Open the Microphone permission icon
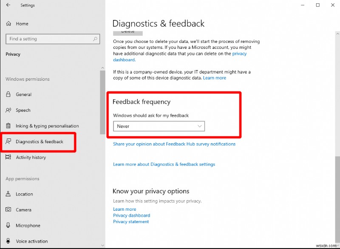 point(9,225)
